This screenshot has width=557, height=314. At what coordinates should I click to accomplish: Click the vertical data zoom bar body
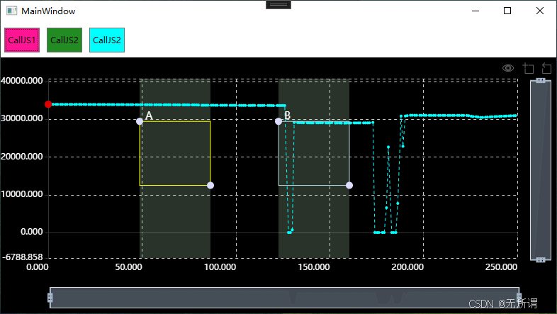pyautogui.click(x=541, y=170)
